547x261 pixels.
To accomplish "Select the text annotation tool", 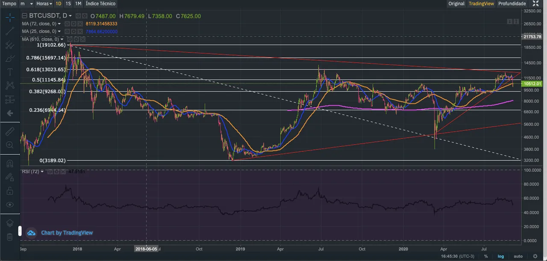I will [x=10, y=72].
